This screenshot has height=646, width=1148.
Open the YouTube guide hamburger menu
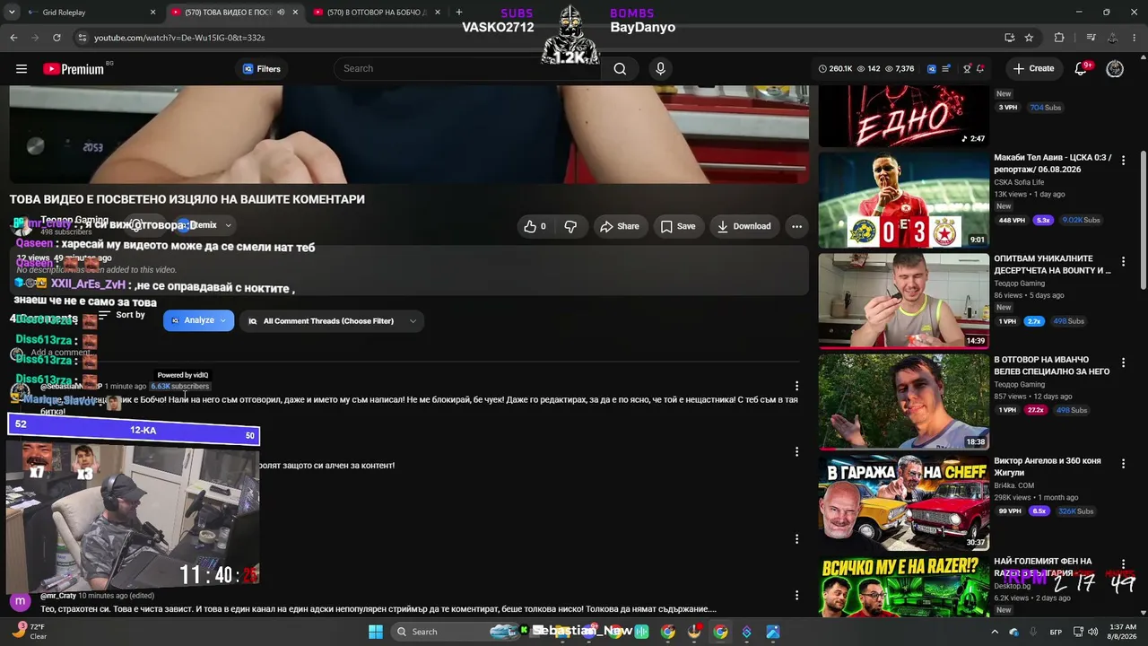[22, 69]
